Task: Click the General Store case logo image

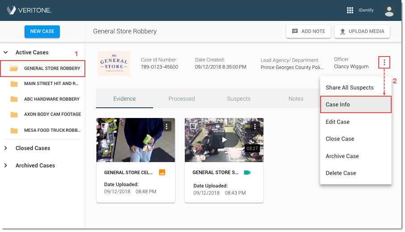Action: [114, 64]
